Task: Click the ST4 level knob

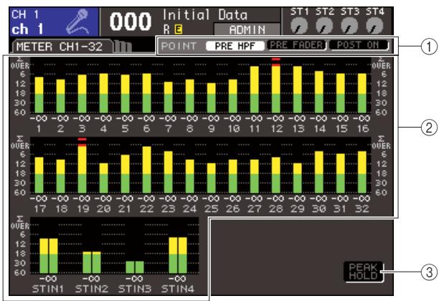Action: [x=374, y=27]
